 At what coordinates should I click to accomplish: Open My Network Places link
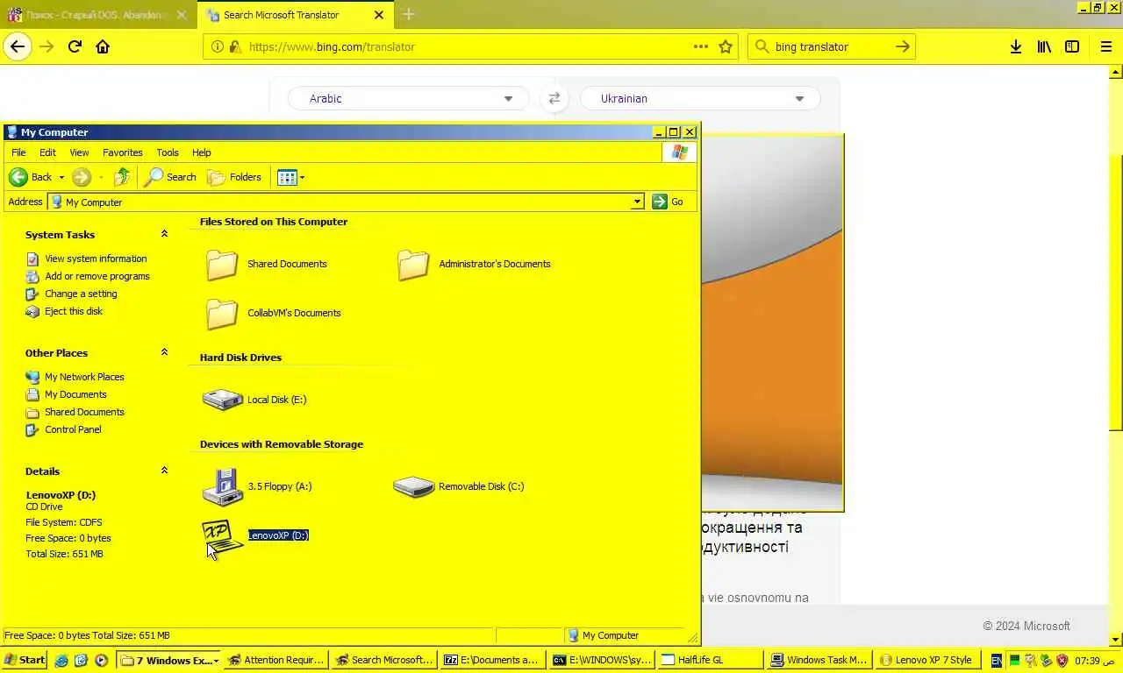[x=84, y=377]
